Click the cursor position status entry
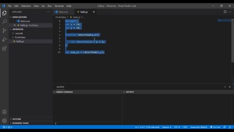Viewport: 234px width, 132px height. pos(147,127)
